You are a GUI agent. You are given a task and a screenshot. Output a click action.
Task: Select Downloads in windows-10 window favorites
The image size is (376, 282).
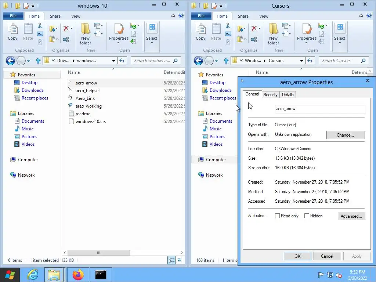(32, 90)
